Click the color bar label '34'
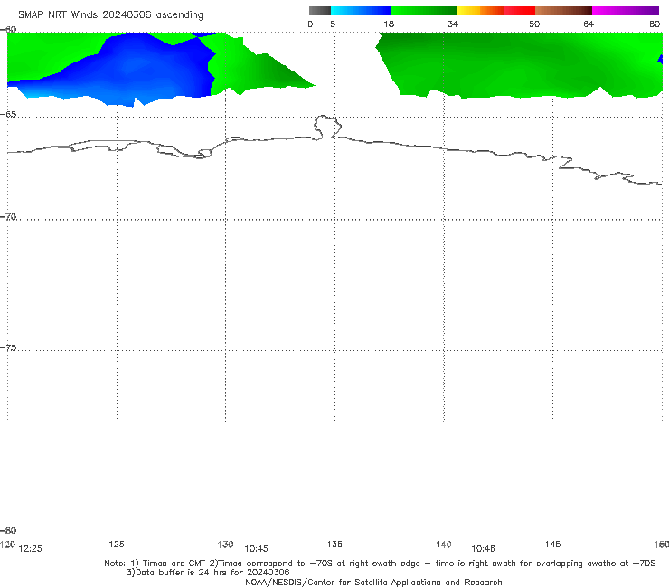This screenshot has height=588, width=669. pos(453,24)
